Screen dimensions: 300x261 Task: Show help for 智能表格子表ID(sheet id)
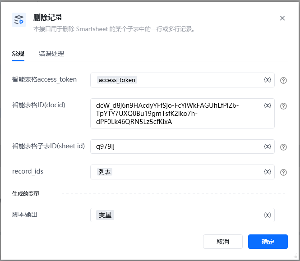(283, 147)
